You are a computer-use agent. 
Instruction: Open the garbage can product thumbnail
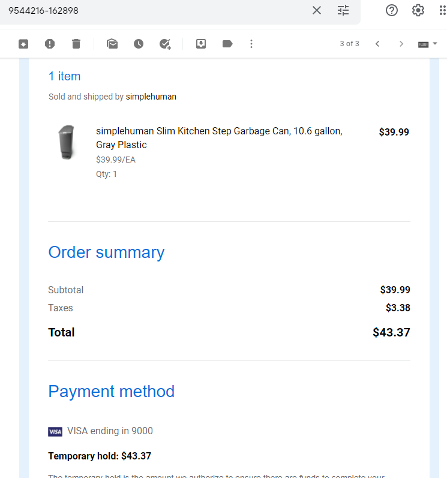pyautogui.click(x=67, y=142)
